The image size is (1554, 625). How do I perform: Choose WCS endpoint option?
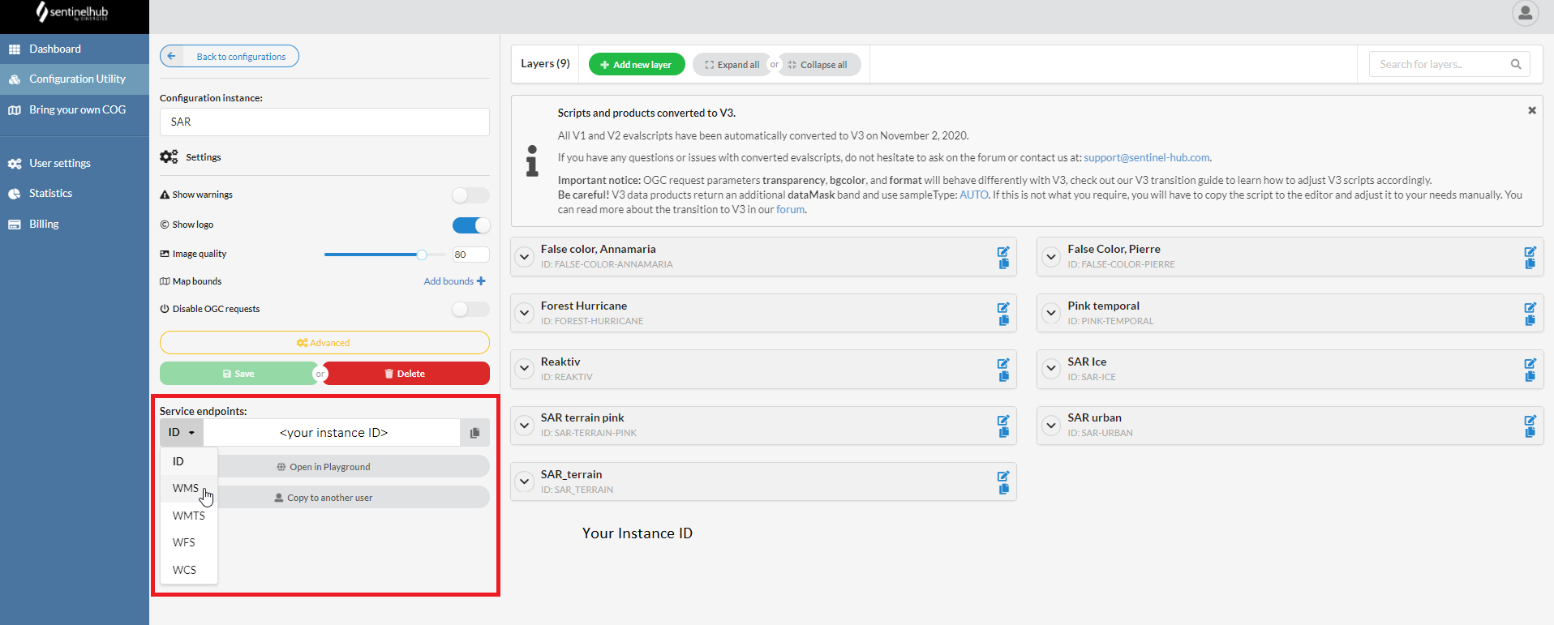[189, 570]
